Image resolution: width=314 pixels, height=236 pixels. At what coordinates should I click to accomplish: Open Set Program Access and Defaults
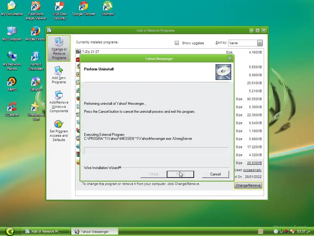coord(59,131)
